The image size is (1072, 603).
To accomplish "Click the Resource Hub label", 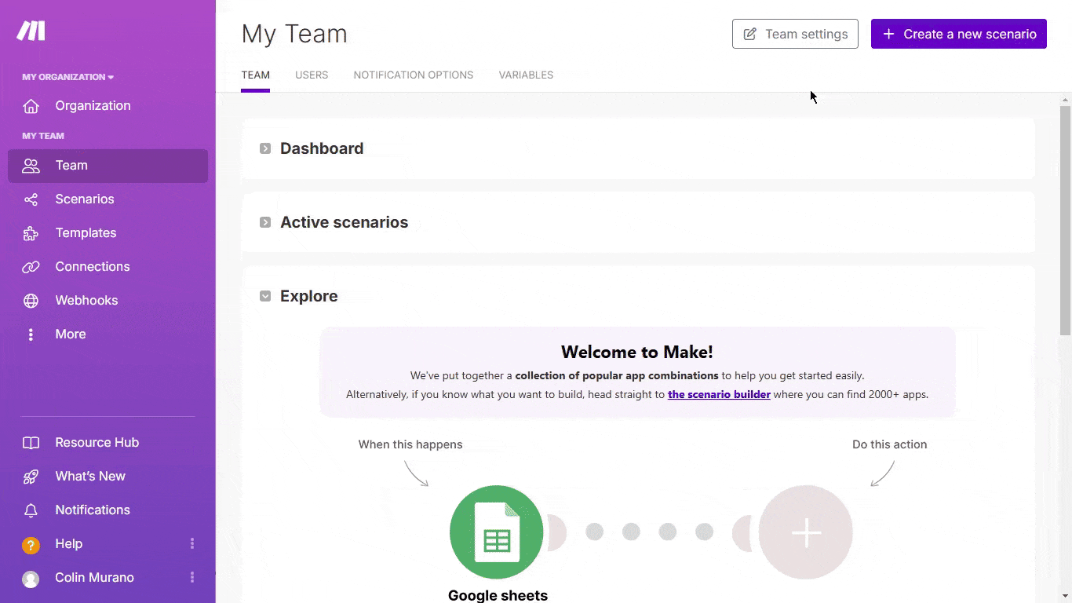I will (97, 443).
